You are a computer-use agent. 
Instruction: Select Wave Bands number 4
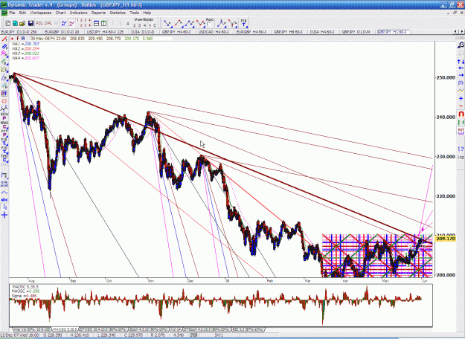point(144,25)
